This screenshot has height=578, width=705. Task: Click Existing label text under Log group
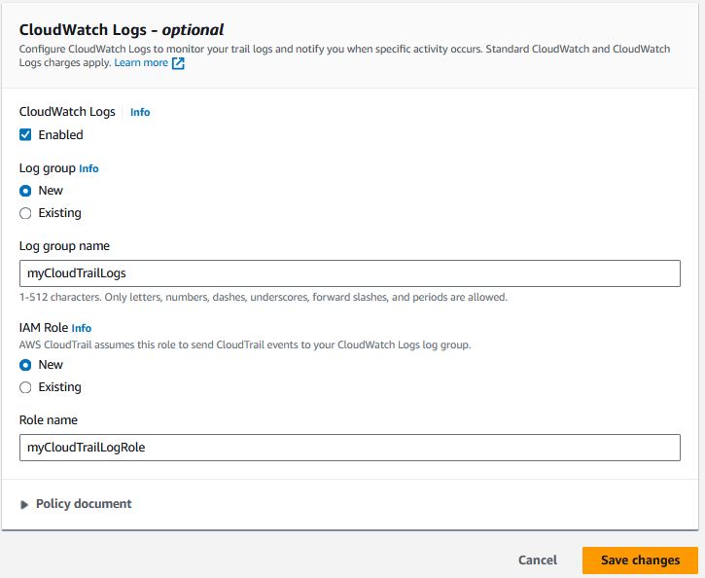click(59, 213)
